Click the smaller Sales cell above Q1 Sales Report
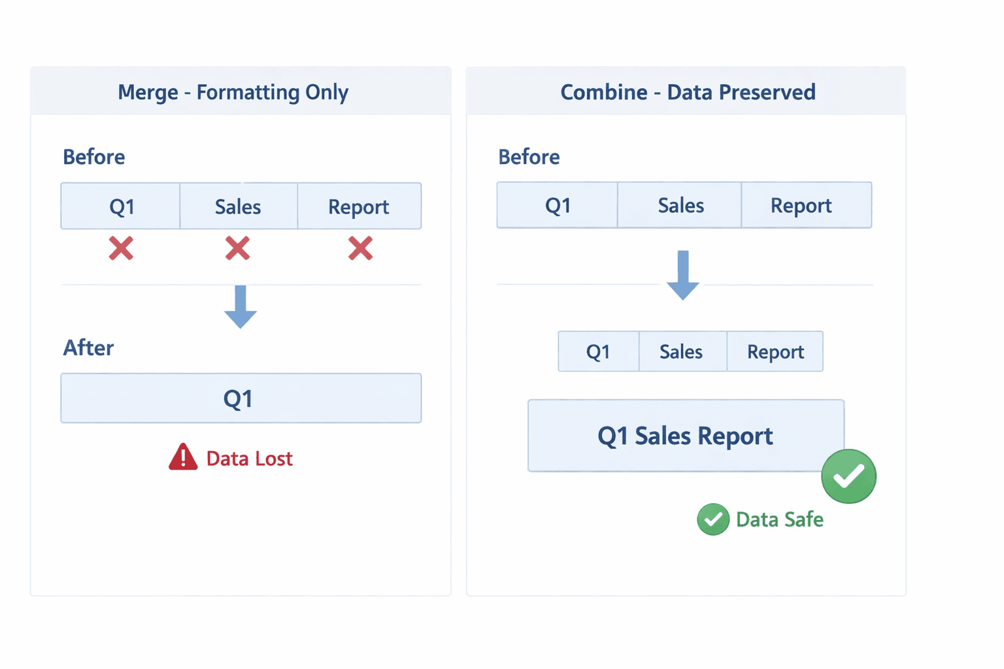1004x669 pixels. coord(681,351)
